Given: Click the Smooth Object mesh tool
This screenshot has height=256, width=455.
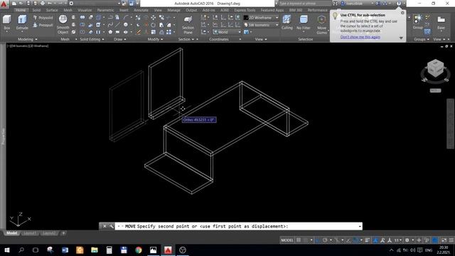Looking at the screenshot, I should pyautogui.click(x=63, y=24).
